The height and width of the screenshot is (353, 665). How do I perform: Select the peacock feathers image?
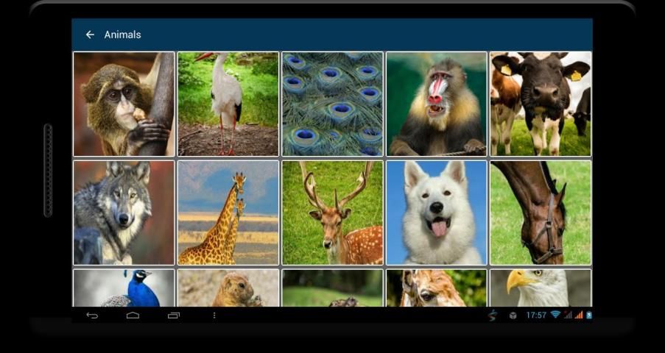coord(332,104)
